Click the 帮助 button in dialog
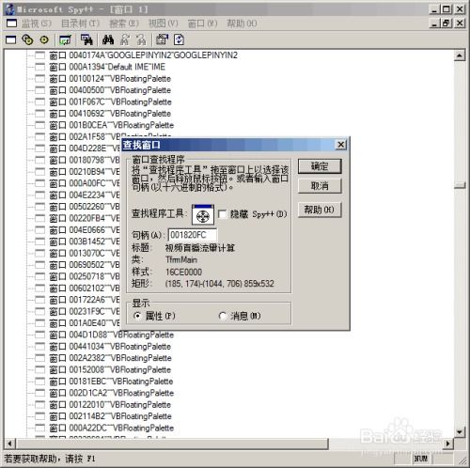Image resolution: width=470 pixels, height=468 pixels. coord(320,210)
